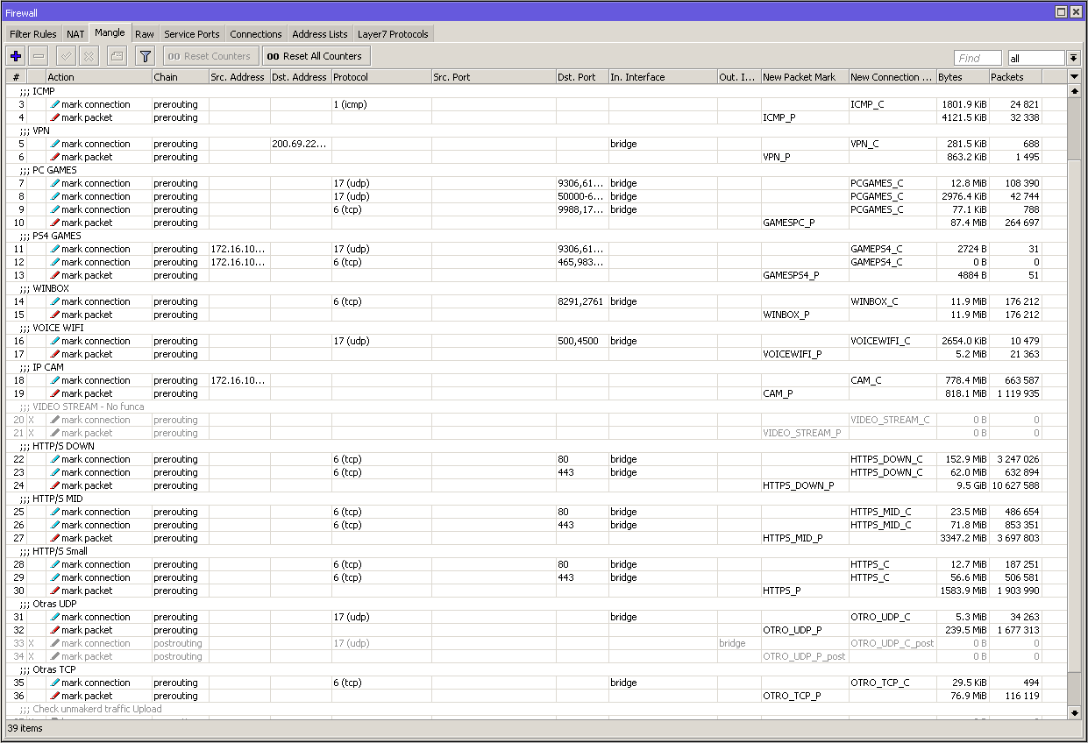This screenshot has height=743, width=1088.
Task: Click the mark packet icon of rule 30
Action: [x=54, y=591]
